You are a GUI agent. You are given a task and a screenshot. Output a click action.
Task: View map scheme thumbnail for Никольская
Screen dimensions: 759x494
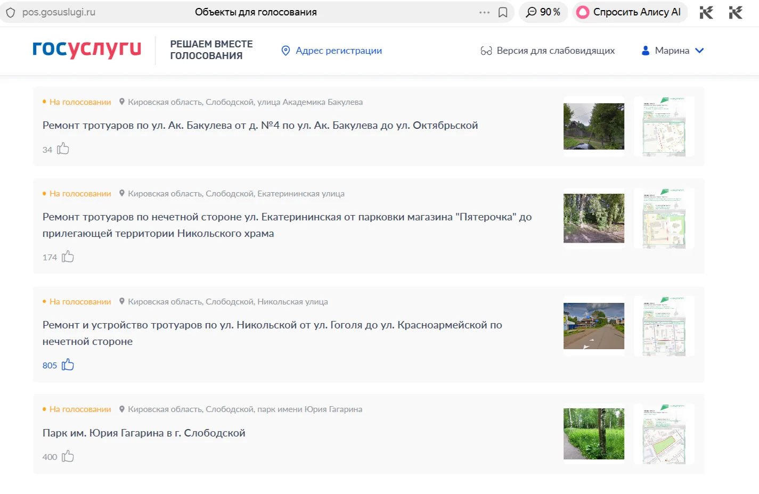(x=664, y=326)
